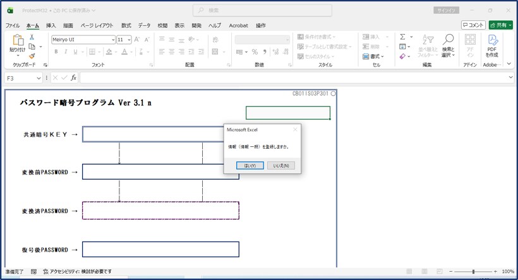Image resolution: width=518 pixels, height=280 pixels.
Task: Open 検索と選択 magnifier menu
Action: pos(448,45)
